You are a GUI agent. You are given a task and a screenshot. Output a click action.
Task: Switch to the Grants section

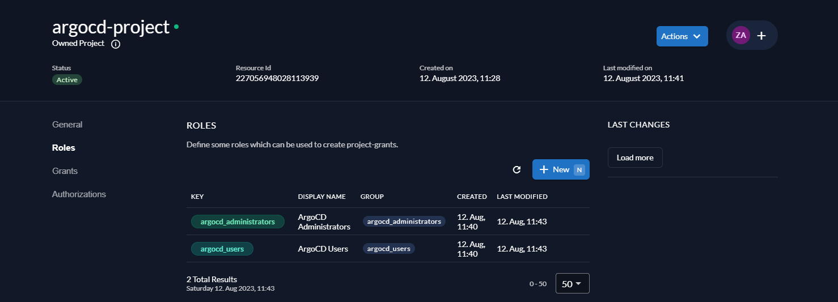65,171
